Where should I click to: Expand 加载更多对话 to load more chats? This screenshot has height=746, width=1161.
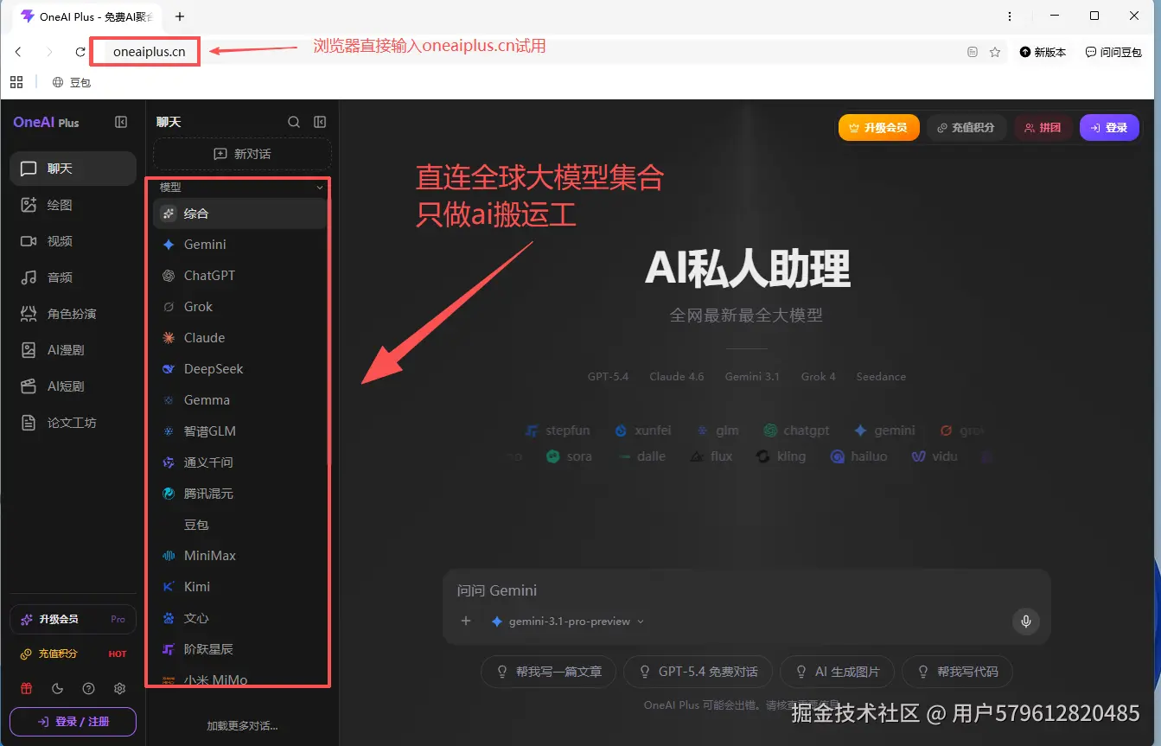[242, 725]
